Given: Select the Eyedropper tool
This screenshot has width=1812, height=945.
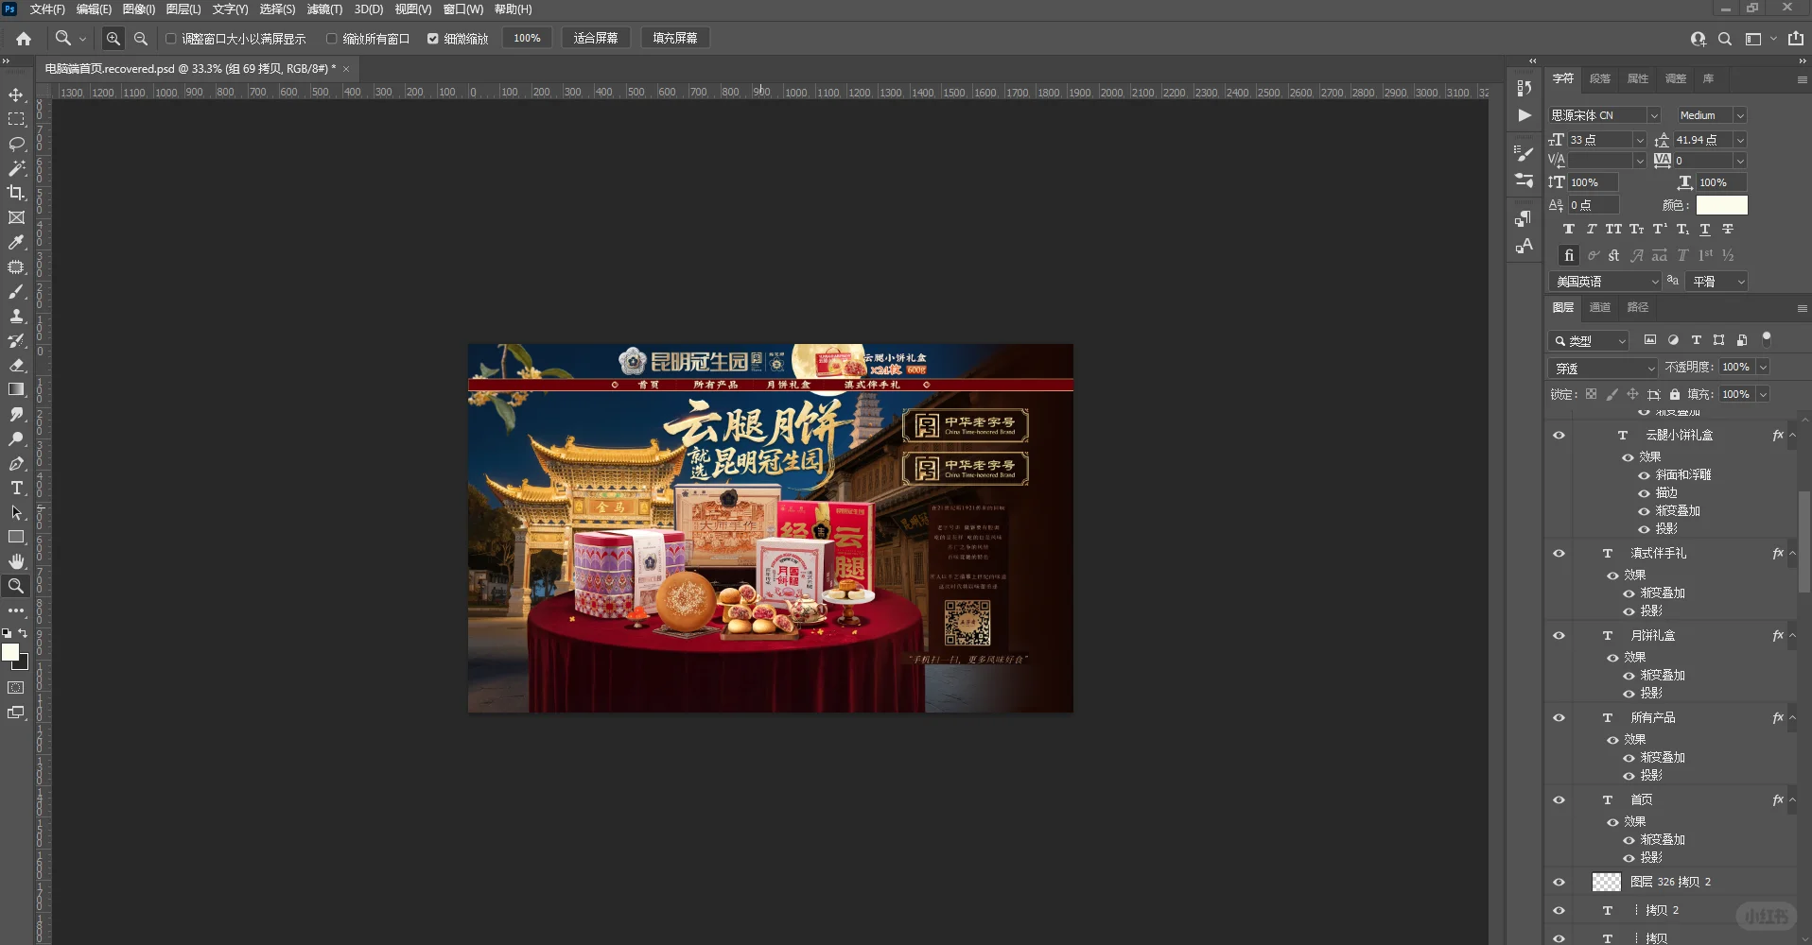Looking at the screenshot, I should click(16, 242).
